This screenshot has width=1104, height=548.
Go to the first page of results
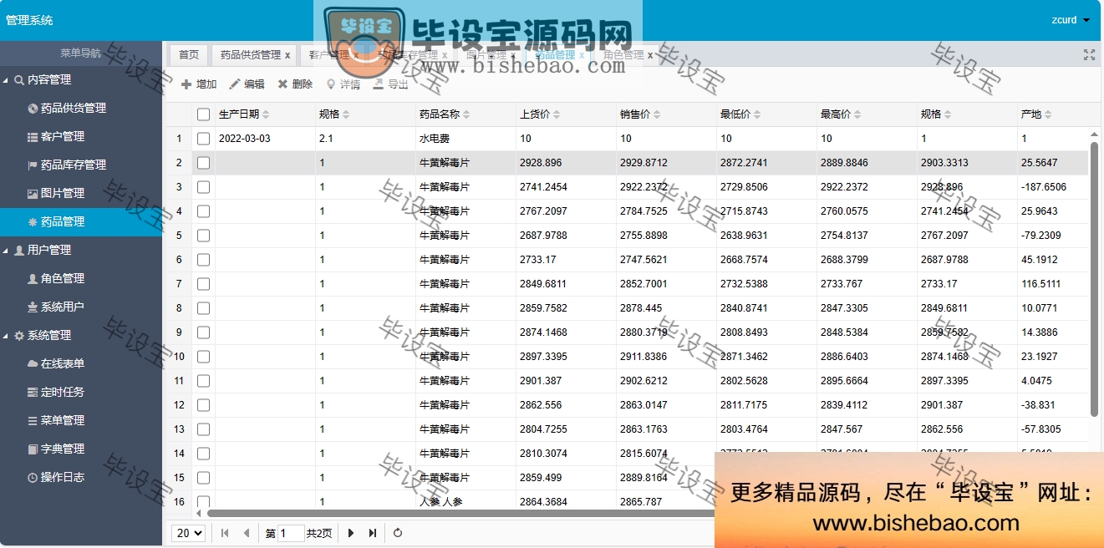(x=225, y=533)
